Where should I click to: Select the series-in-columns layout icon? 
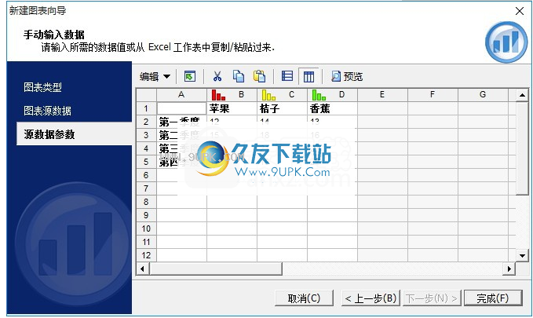point(308,76)
